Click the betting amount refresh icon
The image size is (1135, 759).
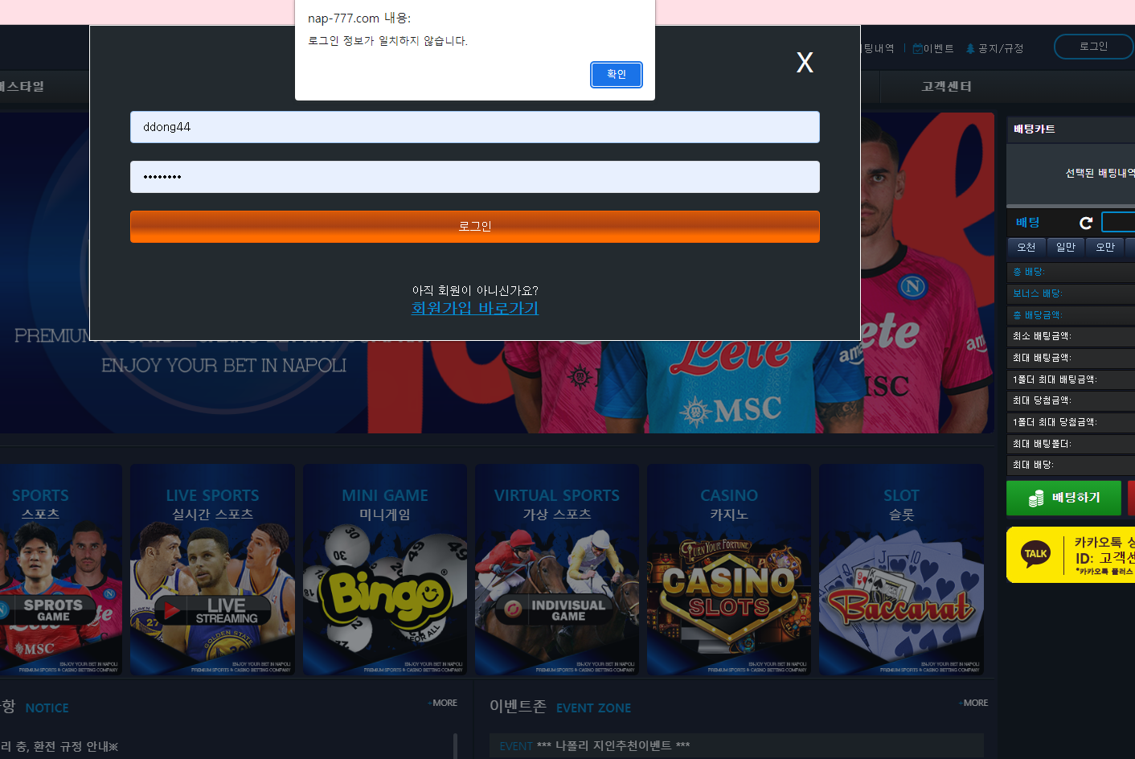pos(1086,223)
